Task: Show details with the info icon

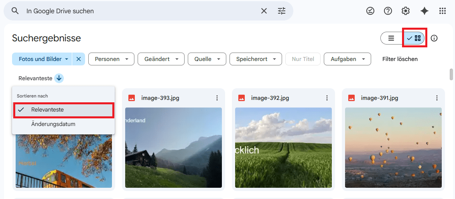Action: pos(434,38)
